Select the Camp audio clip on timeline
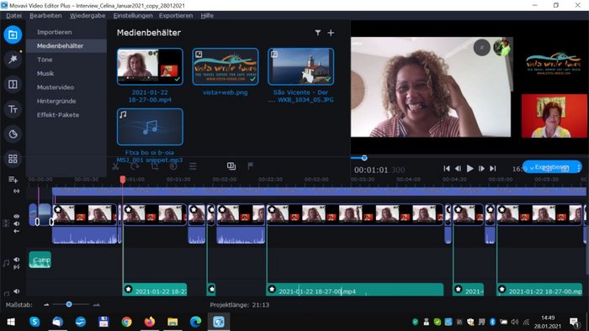589x331 pixels. tap(40, 260)
